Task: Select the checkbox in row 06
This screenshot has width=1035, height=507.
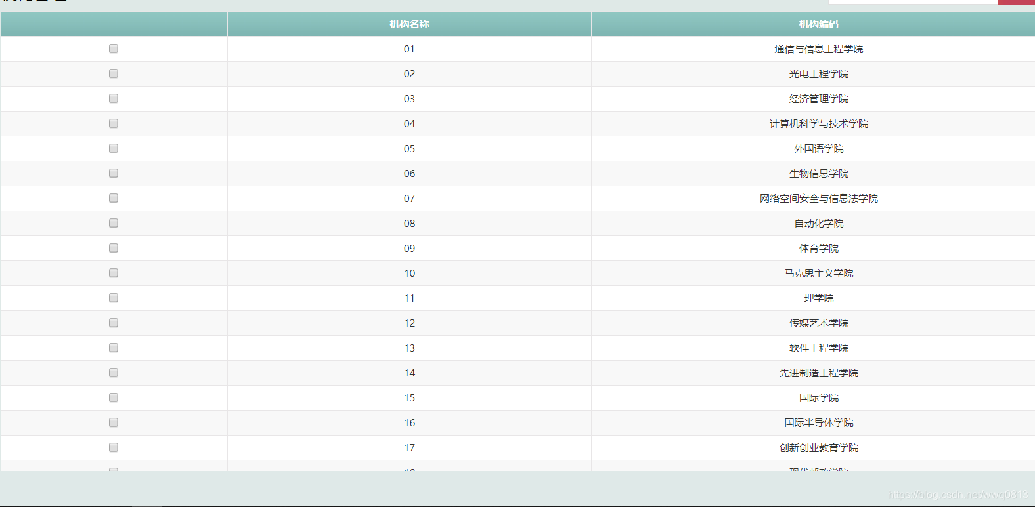Action: (x=114, y=173)
